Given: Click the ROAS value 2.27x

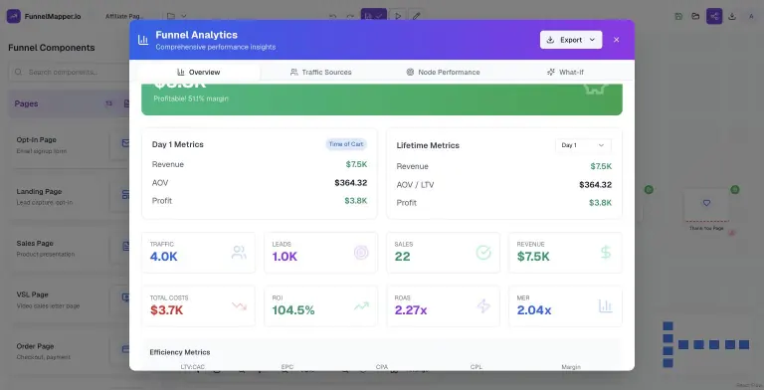Looking at the screenshot, I should coord(411,310).
